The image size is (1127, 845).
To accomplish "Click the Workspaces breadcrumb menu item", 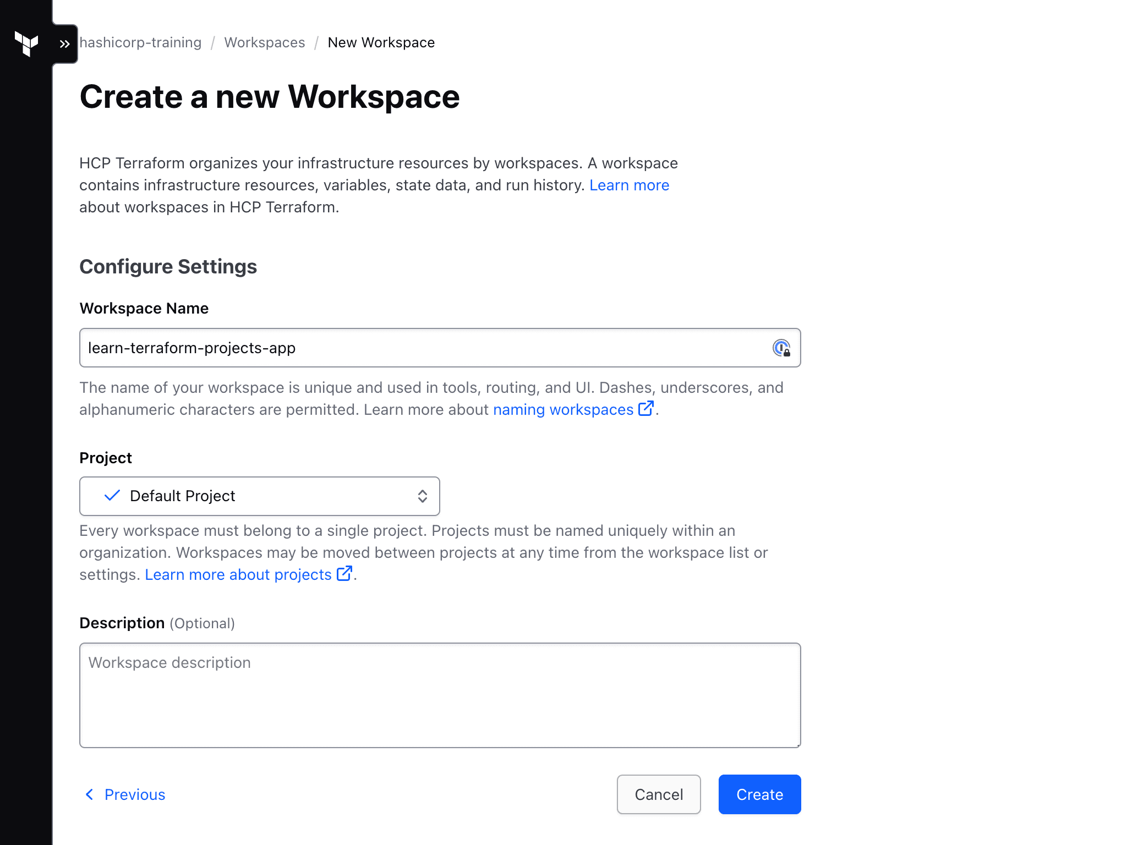I will [x=265, y=42].
